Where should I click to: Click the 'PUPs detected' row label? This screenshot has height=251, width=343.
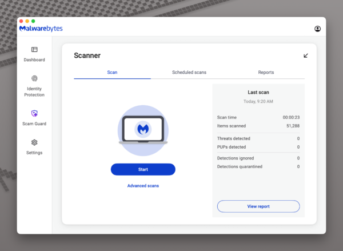(232, 147)
